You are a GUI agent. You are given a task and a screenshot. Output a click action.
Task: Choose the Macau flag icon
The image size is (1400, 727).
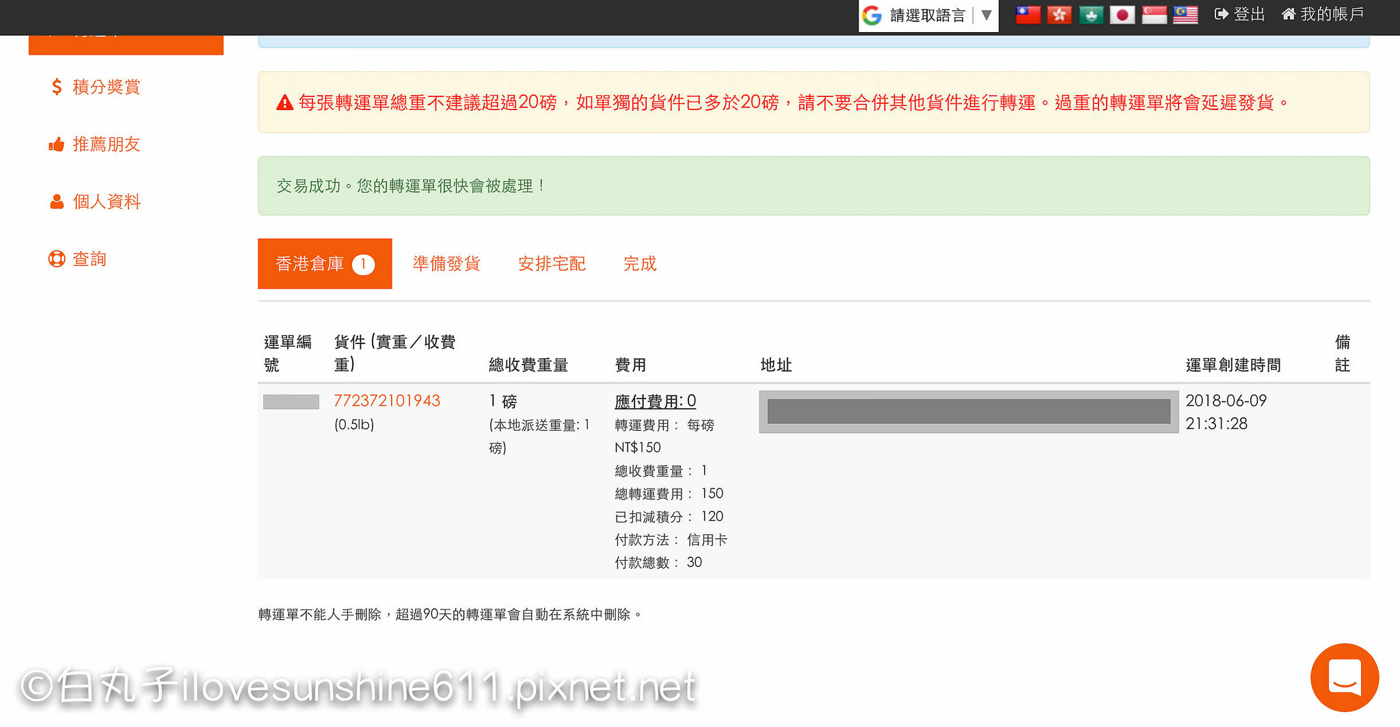[x=1091, y=15]
